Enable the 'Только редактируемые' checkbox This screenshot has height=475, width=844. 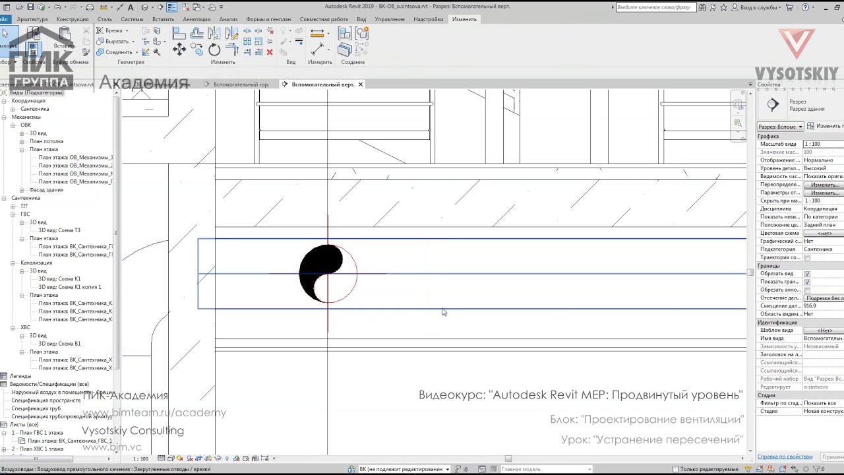[676, 469]
